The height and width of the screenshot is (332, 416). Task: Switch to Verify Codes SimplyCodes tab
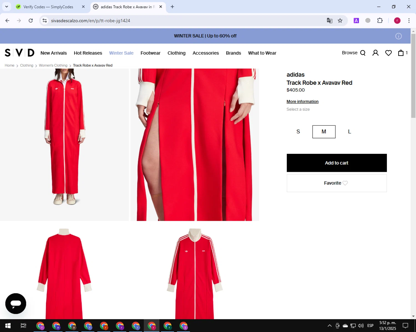coord(49,7)
